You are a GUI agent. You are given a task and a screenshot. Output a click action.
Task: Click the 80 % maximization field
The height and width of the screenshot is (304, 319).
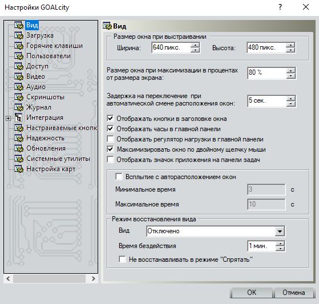tap(267, 73)
